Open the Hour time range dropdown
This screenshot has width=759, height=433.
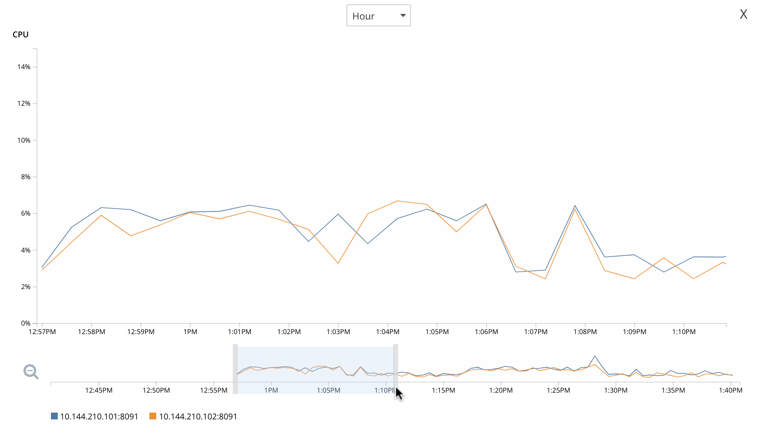[x=378, y=16]
